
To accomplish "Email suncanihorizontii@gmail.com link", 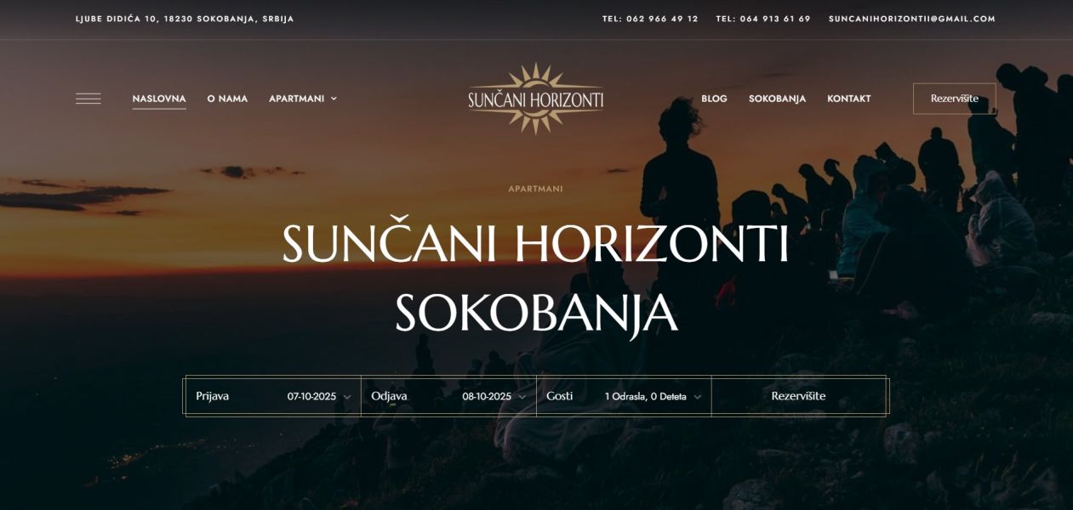I will [911, 19].
